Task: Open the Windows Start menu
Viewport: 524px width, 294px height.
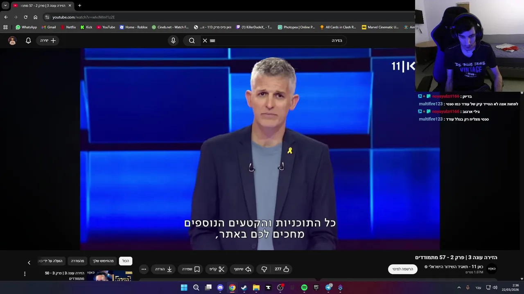Action: point(184,287)
